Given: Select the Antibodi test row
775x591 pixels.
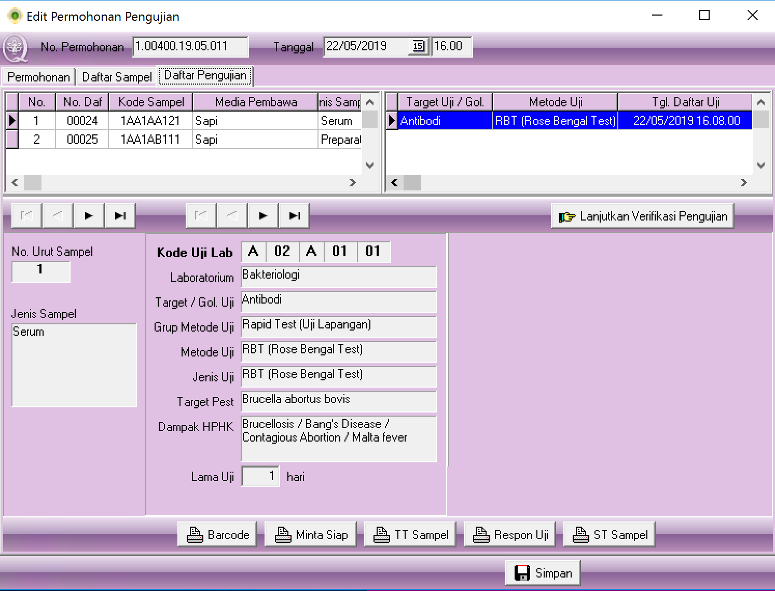Looking at the screenshot, I should [445, 121].
